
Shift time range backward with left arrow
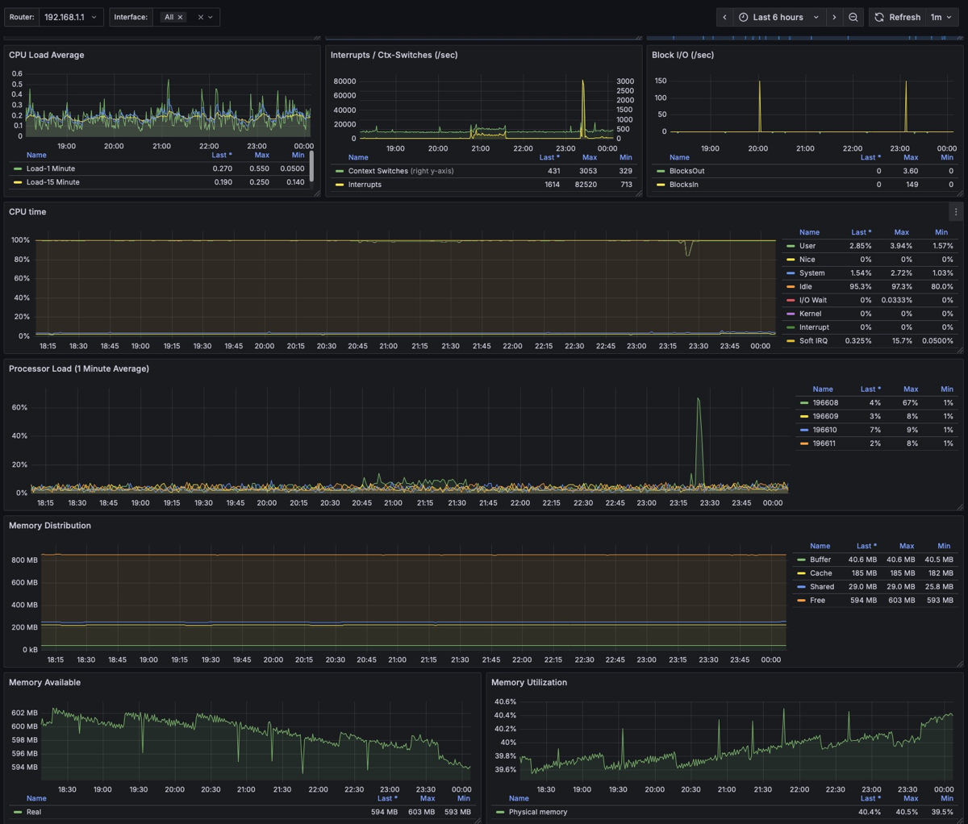pos(724,17)
